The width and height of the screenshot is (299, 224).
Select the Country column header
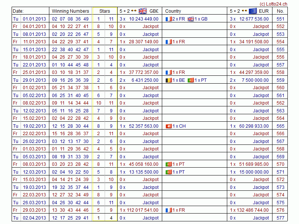click(173, 11)
